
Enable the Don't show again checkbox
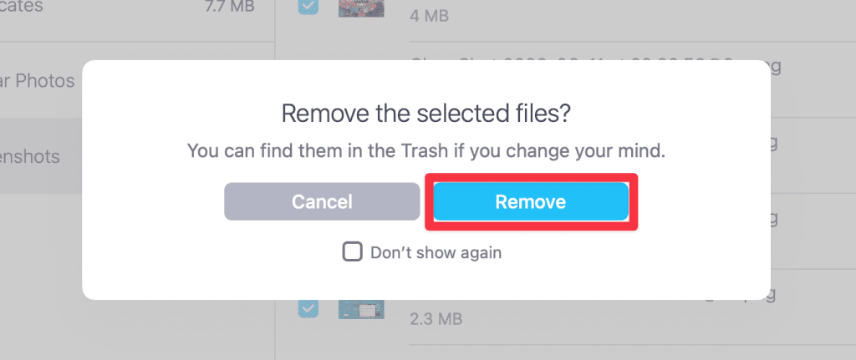pos(352,251)
